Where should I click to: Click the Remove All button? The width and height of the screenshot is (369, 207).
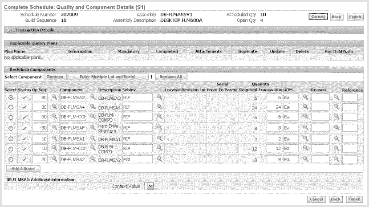171,77
